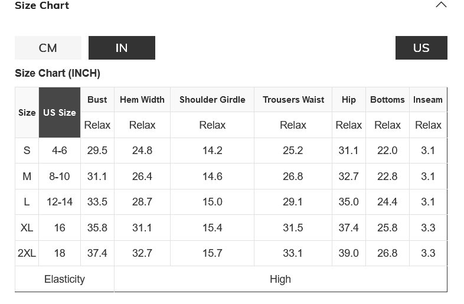Click the Hem Width column header
Screen dimensions: 464x304
click(x=142, y=100)
